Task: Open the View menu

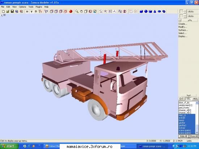Action: click(x=14, y=7)
